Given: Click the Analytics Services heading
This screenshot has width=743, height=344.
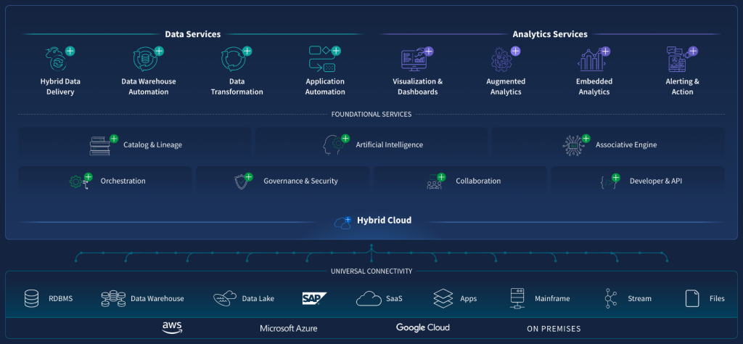Looking at the screenshot, I should [550, 34].
